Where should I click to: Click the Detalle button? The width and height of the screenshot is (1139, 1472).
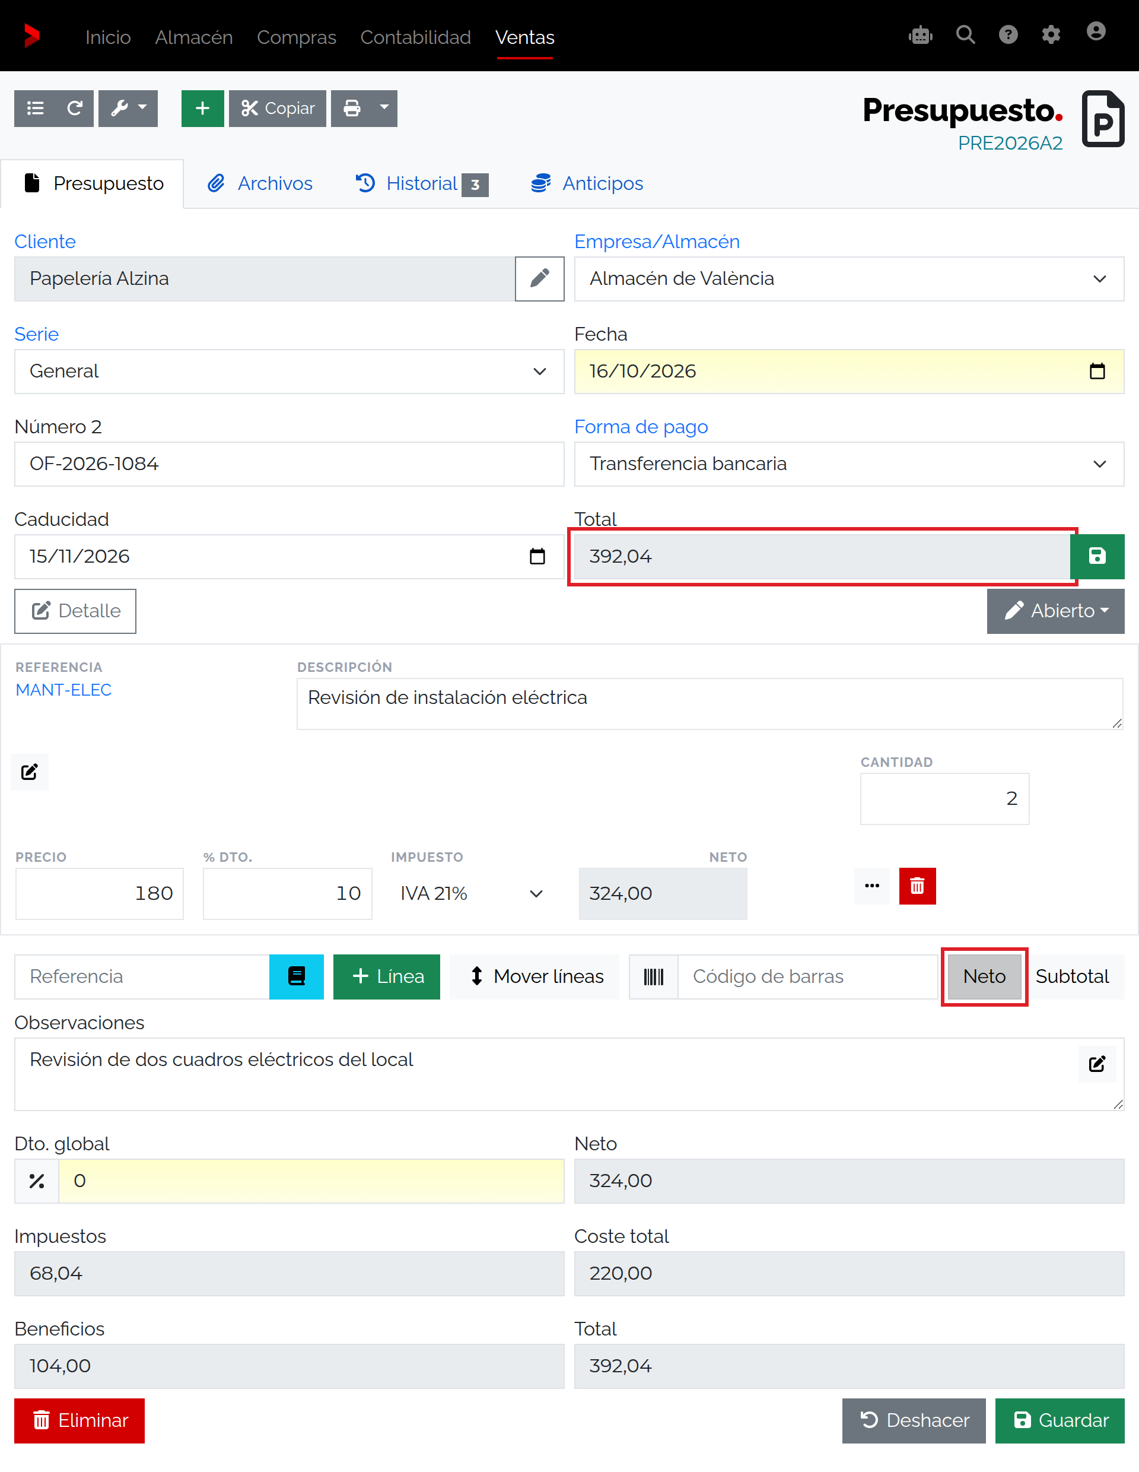75,611
